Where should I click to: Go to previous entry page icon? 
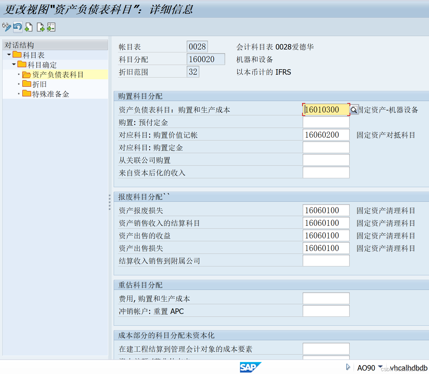click(29, 27)
